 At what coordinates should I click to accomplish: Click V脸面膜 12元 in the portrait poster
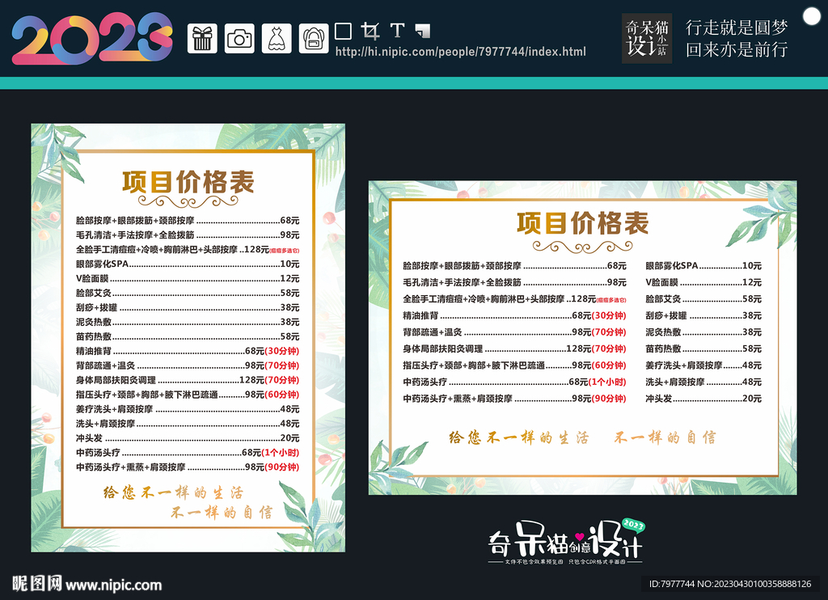[x=188, y=278]
